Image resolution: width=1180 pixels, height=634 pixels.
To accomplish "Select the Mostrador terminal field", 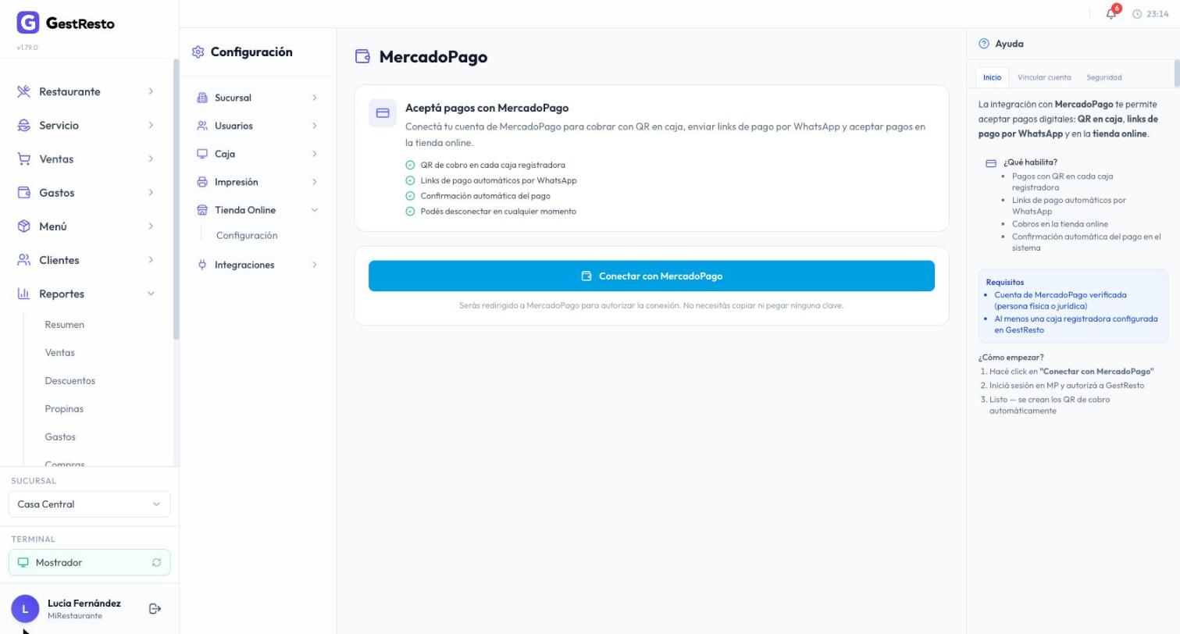I will tap(89, 562).
